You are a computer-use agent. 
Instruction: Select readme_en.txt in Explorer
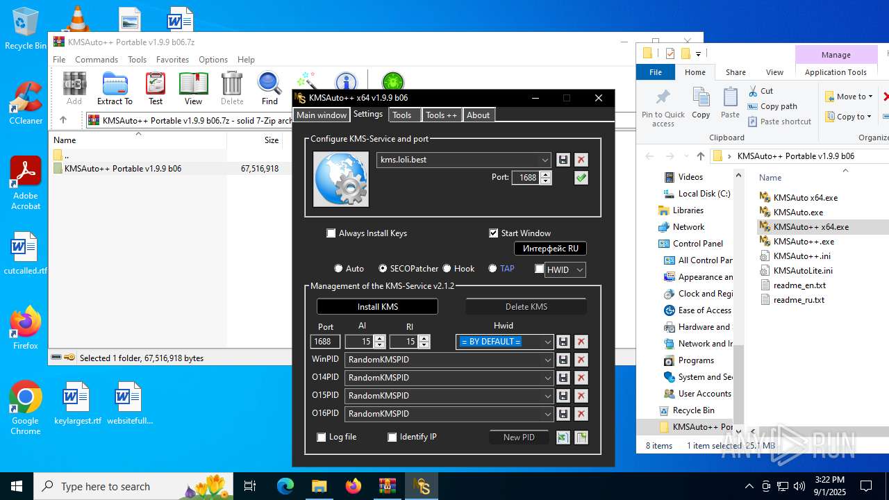(x=799, y=285)
